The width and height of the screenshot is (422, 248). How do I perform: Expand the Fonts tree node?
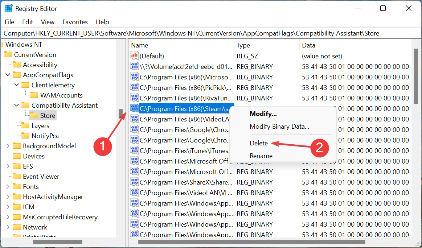click(x=8, y=187)
